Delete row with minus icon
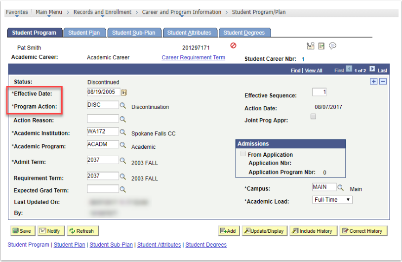This screenshot has width=402, height=262. point(383,82)
